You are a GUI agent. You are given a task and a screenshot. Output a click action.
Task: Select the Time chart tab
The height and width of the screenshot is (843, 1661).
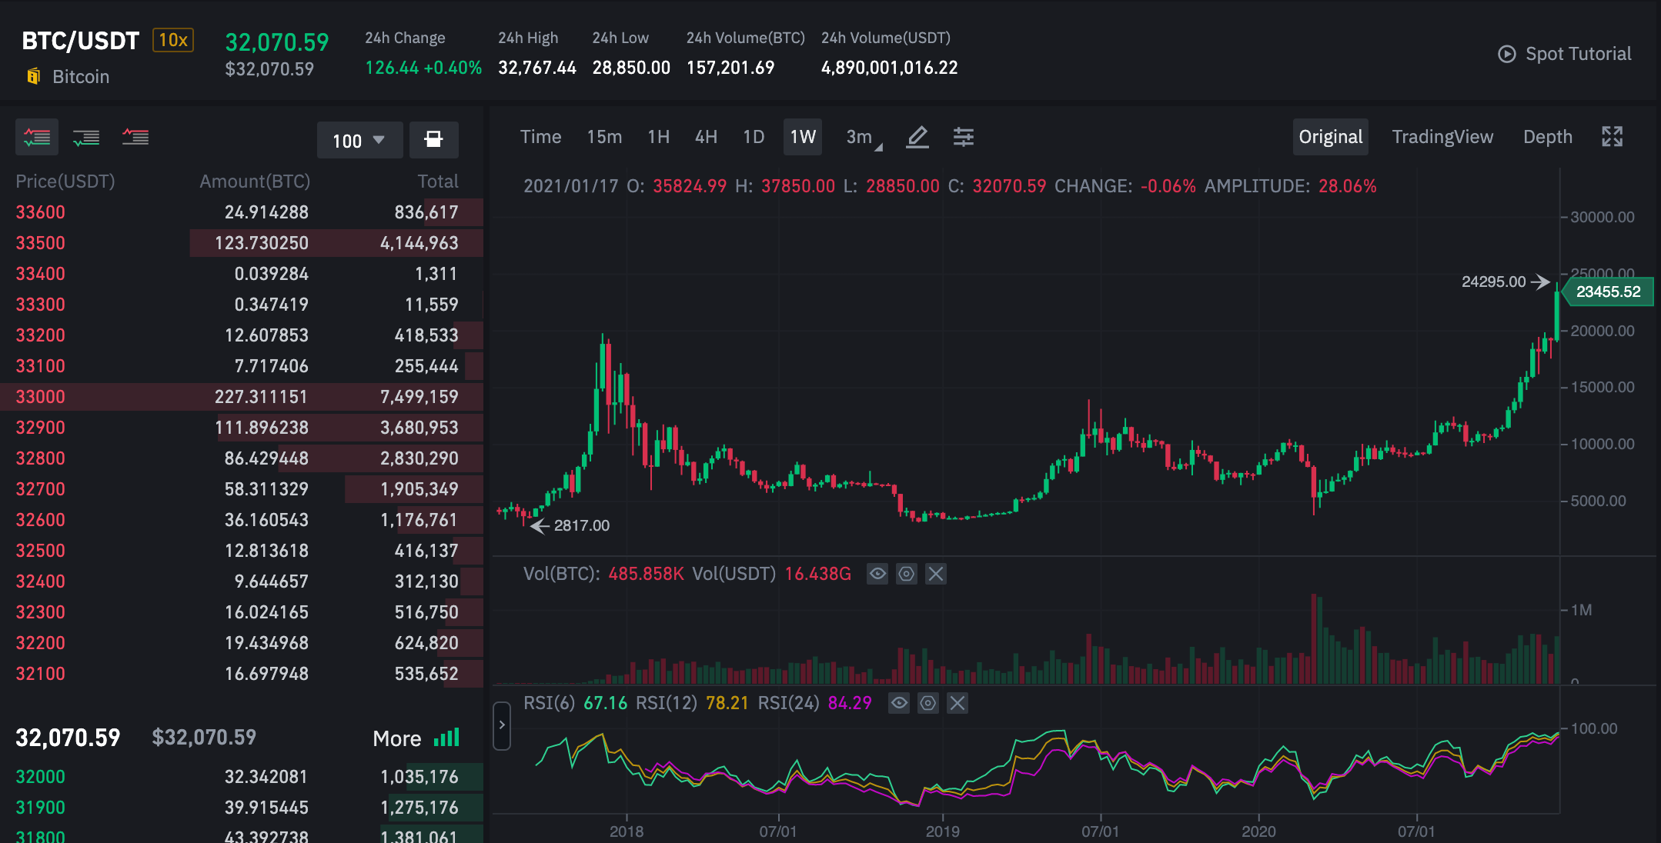540,137
